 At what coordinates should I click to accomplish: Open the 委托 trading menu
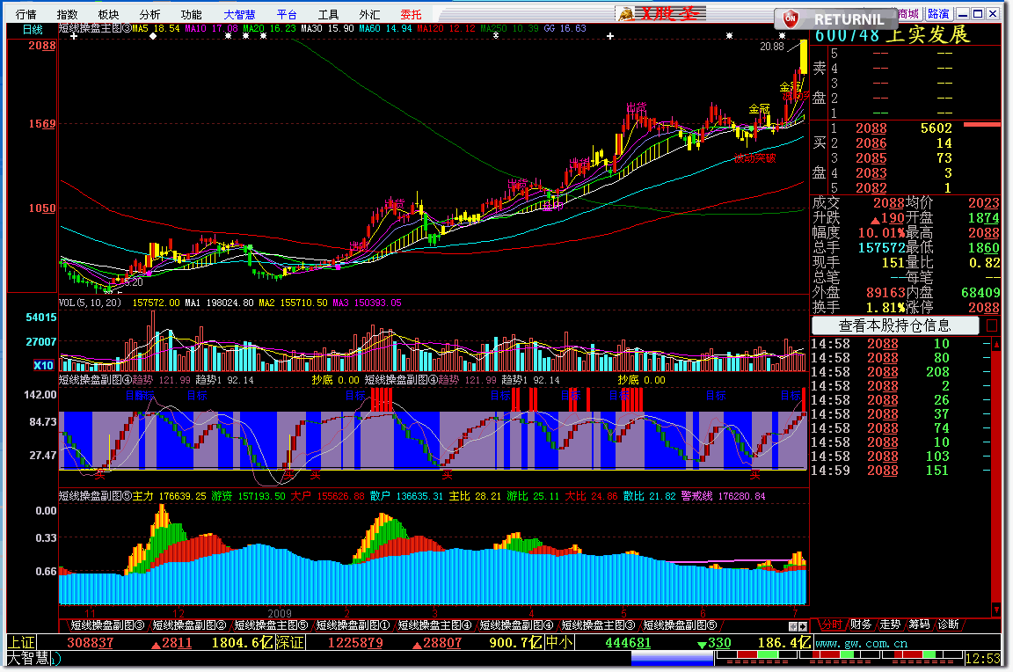(411, 14)
